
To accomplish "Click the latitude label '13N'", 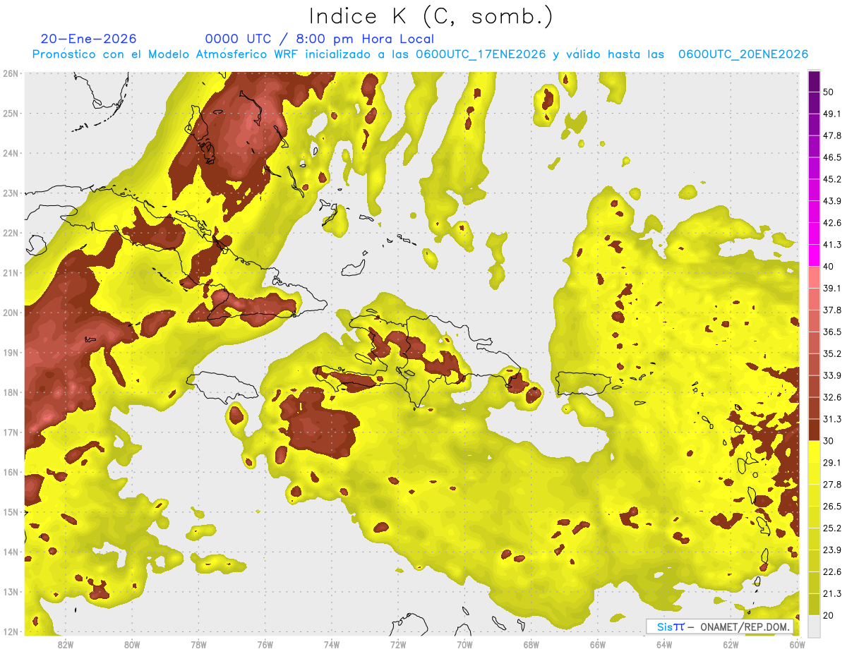I will 11,592.
